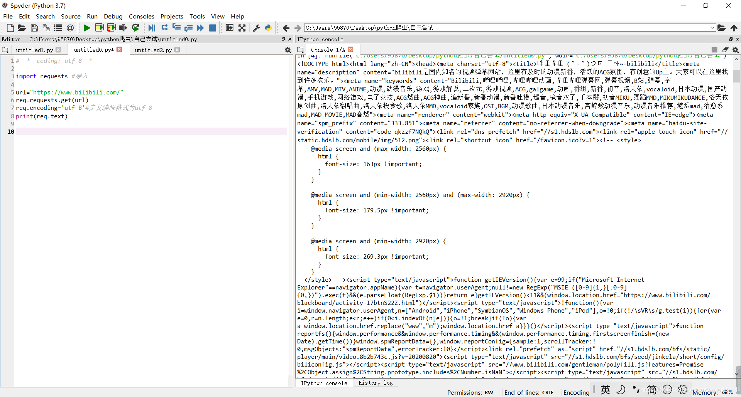Open the Source menu
741x397 pixels.
(71, 16)
